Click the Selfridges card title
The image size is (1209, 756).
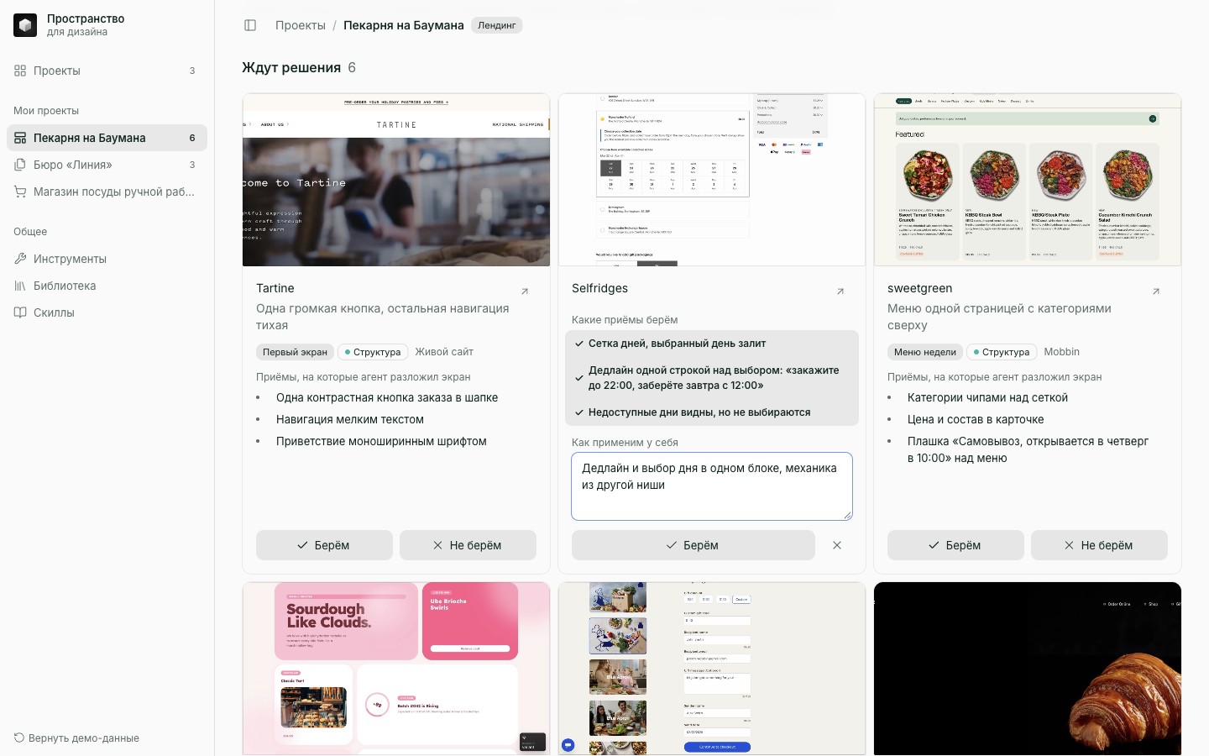(599, 288)
